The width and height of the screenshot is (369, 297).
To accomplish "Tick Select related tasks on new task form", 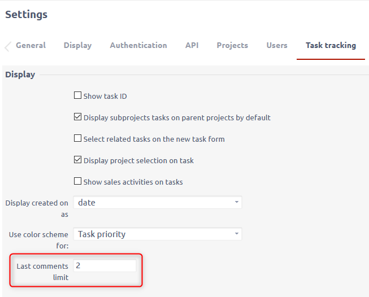I will 77,139.
